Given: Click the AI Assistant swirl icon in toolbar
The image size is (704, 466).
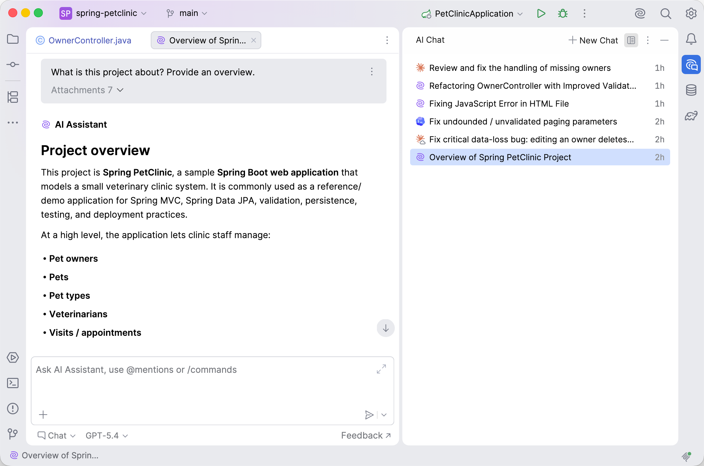Looking at the screenshot, I should [x=640, y=13].
